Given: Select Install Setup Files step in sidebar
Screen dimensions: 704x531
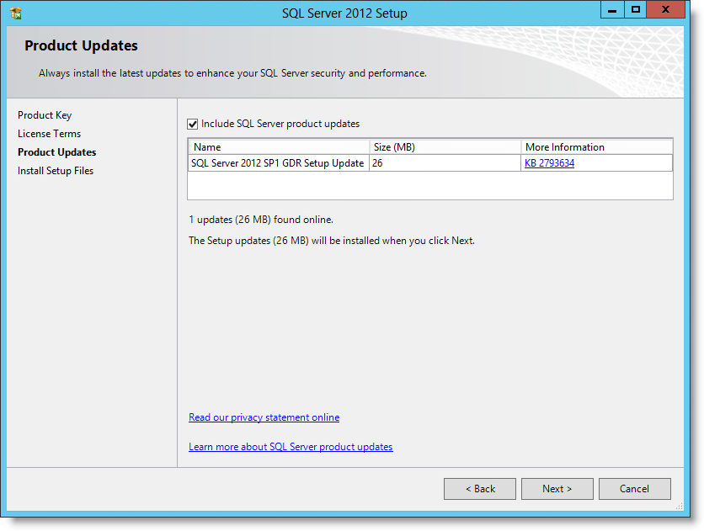Looking at the screenshot, I should coord(56,171).
